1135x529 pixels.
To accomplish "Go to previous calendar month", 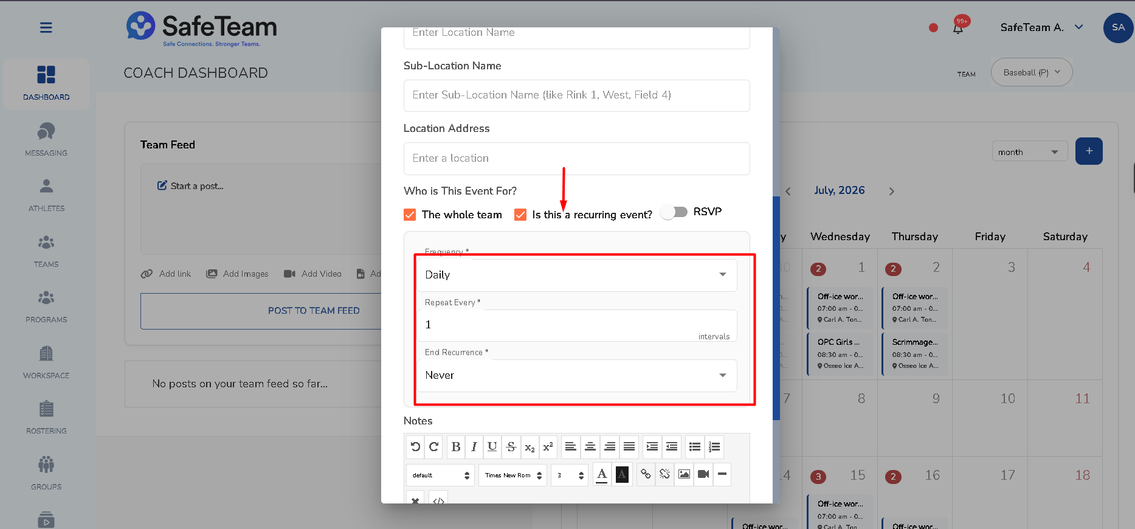I will (x=788, y=191).
